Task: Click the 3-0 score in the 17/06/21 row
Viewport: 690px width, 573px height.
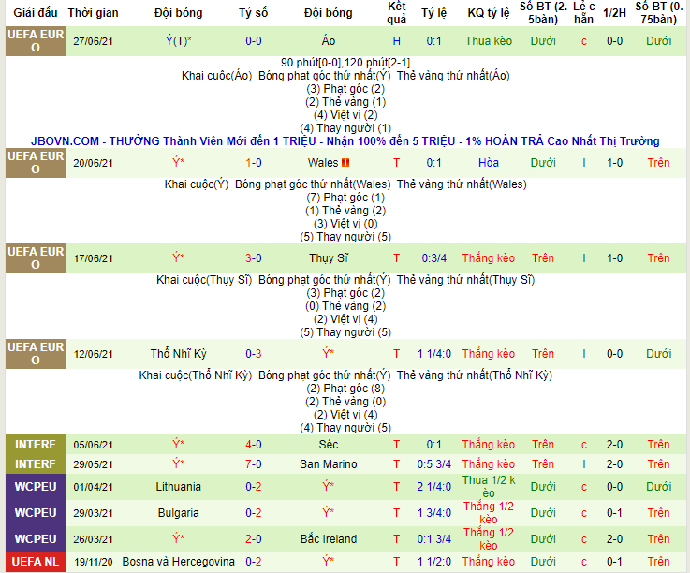Action: tap(253, 258)
